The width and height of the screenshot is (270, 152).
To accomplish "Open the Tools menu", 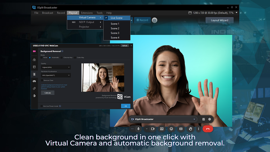I will (99, 13).
